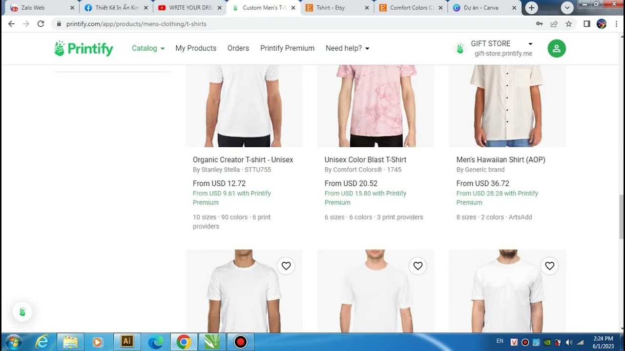Screen dimensions: 625x351
Task: Favorite the bottom-right t-shirt with heart
Action: point(550,266)
